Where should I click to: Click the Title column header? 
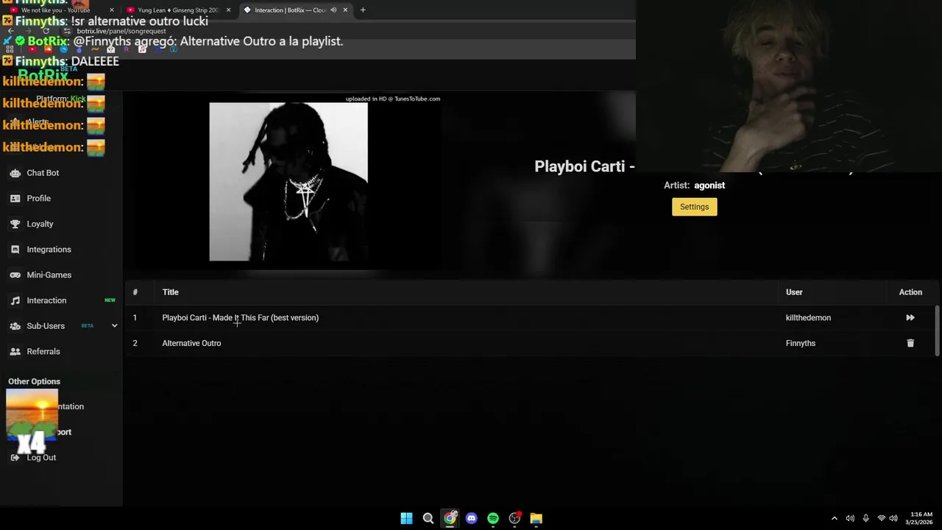coord(171,292)
